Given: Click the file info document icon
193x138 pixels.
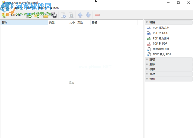Looking at the screenshot, I should pos(63,15).
